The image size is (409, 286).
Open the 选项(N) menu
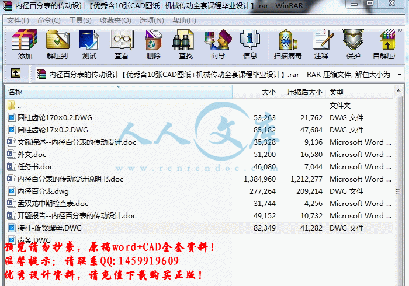click(151, 20)
